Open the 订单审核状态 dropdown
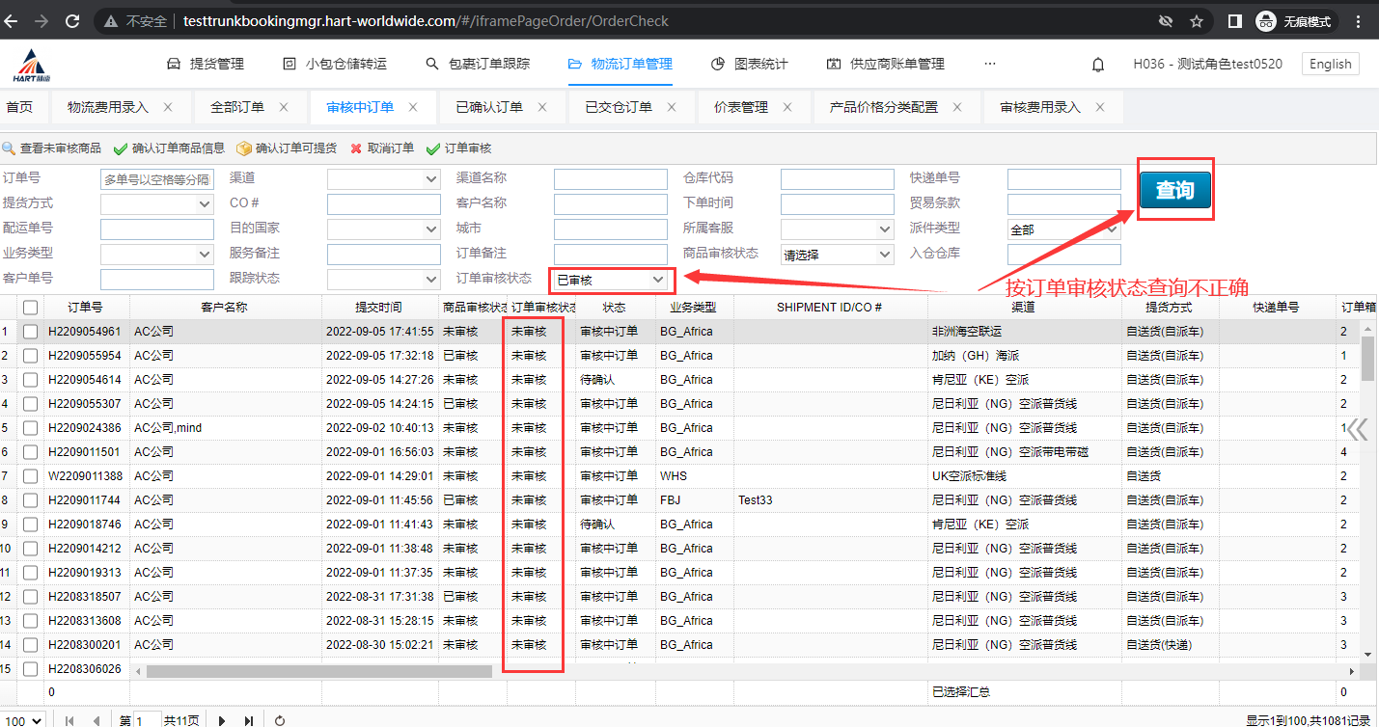This screenshot has height=727, width=1379. 612,280
